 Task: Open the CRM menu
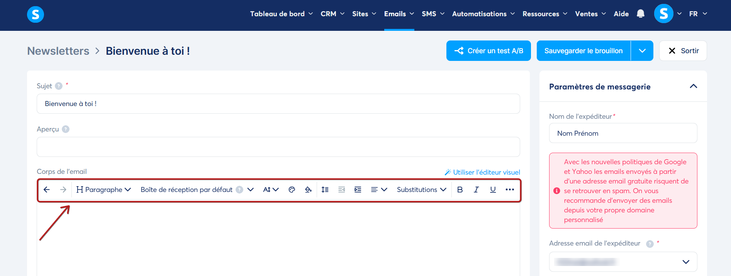[x=332, y=14]
